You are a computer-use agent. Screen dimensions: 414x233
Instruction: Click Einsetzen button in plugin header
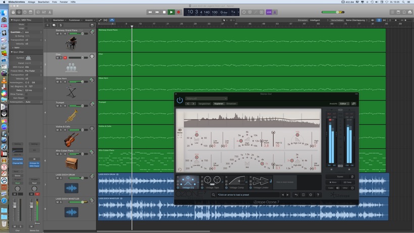231,104
